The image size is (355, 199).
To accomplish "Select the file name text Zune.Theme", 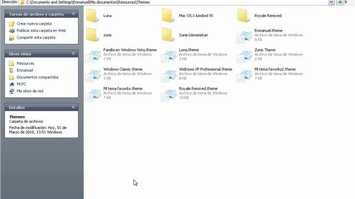I will point(265,50).
